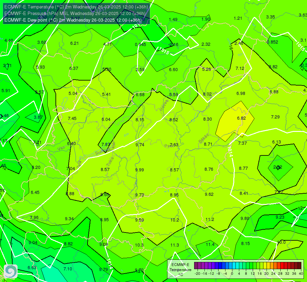Image resolution: width=307 pixels, height=282 pixels.
Task: Click the 10.2 dew point value
Action: pyautogui.click(x=175, y=220)
